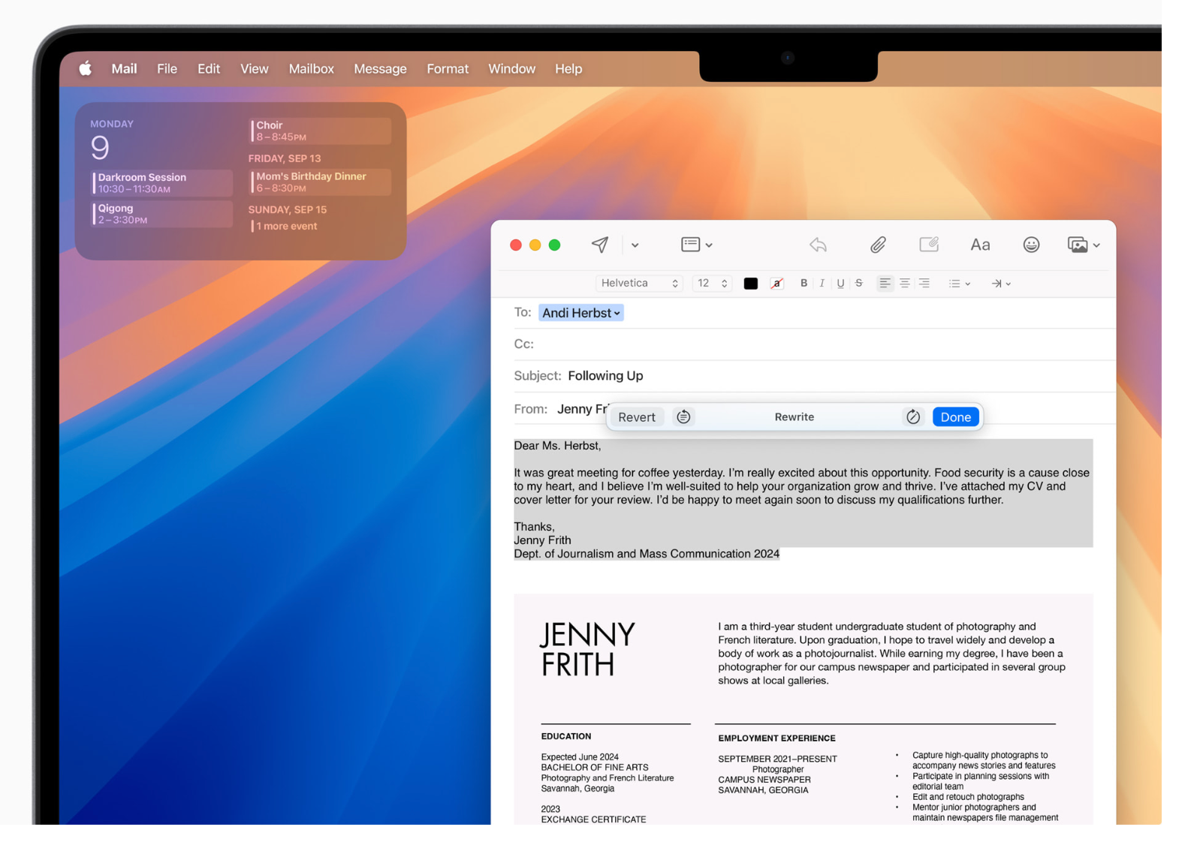Open the Andi Herbst recipient dropdown

pyautogui.click(x=581, y=313)
